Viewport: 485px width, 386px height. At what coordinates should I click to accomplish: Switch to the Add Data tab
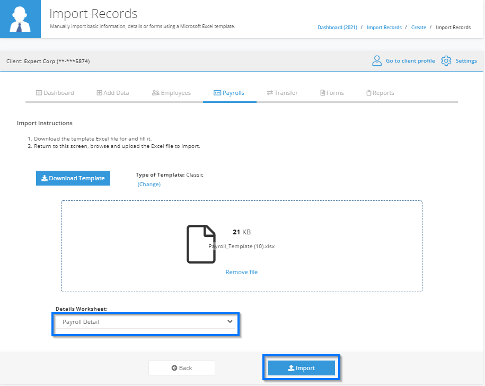point(113,93)
